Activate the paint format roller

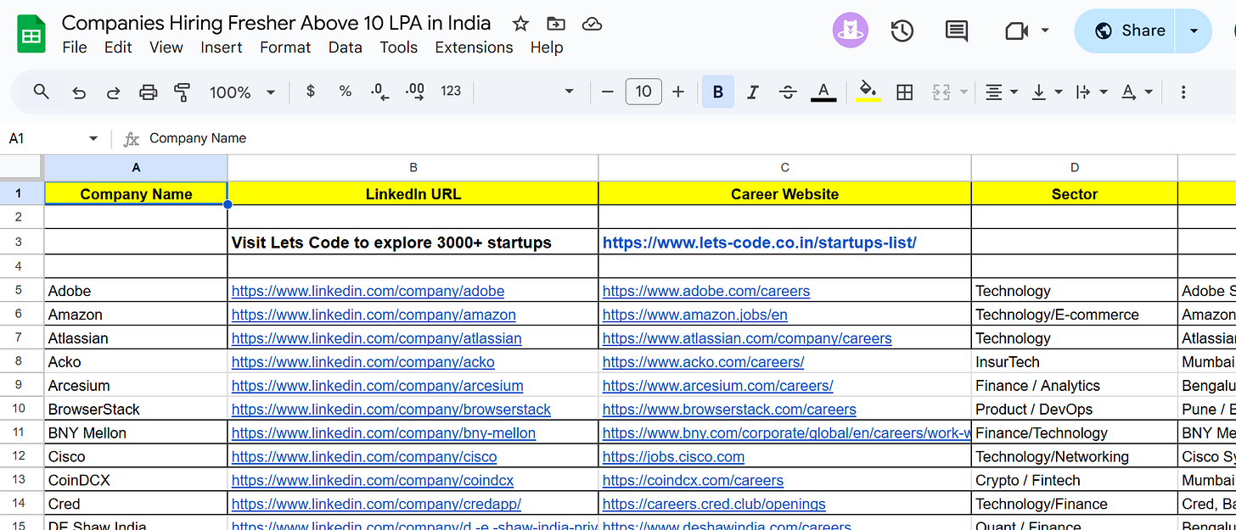coord(182,92)
